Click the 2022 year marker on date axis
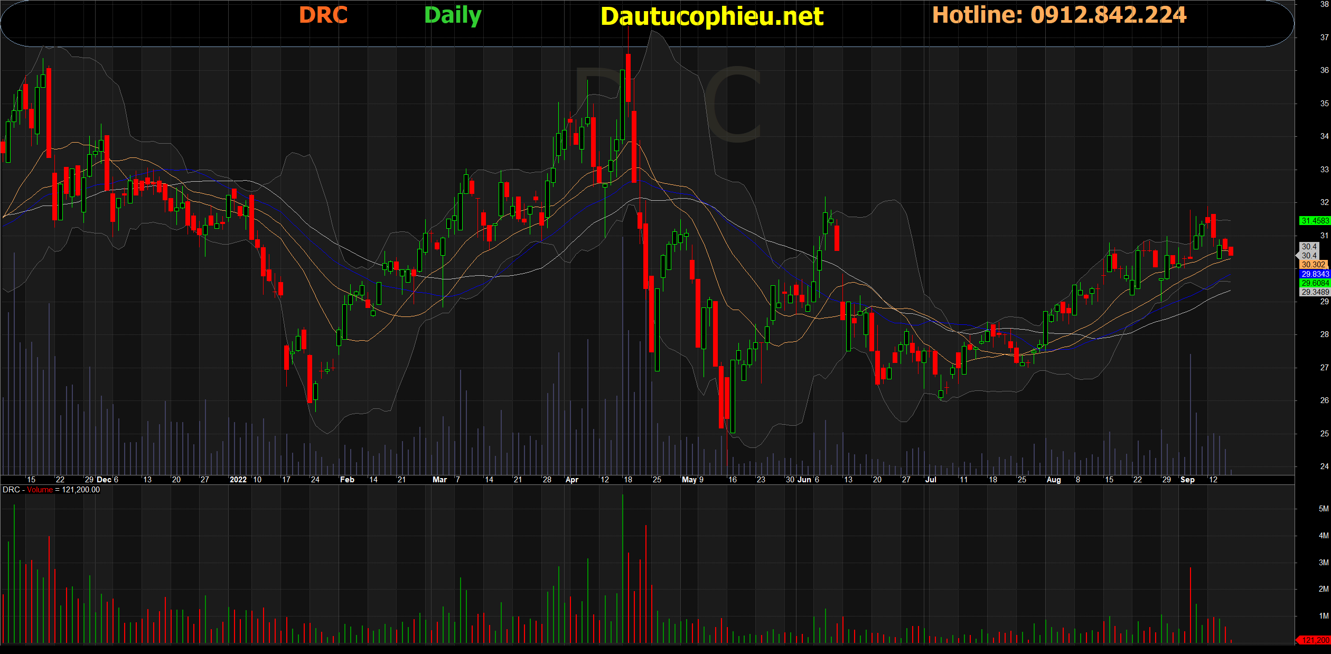Screen dimensions: 1331x654 (238, 480)
